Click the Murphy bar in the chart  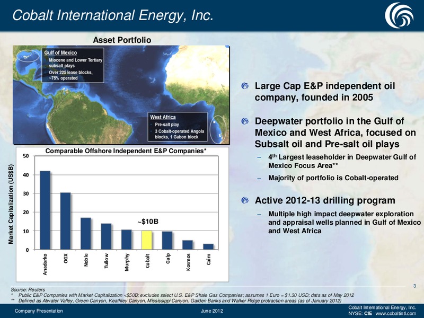click(x=126, y=240)
